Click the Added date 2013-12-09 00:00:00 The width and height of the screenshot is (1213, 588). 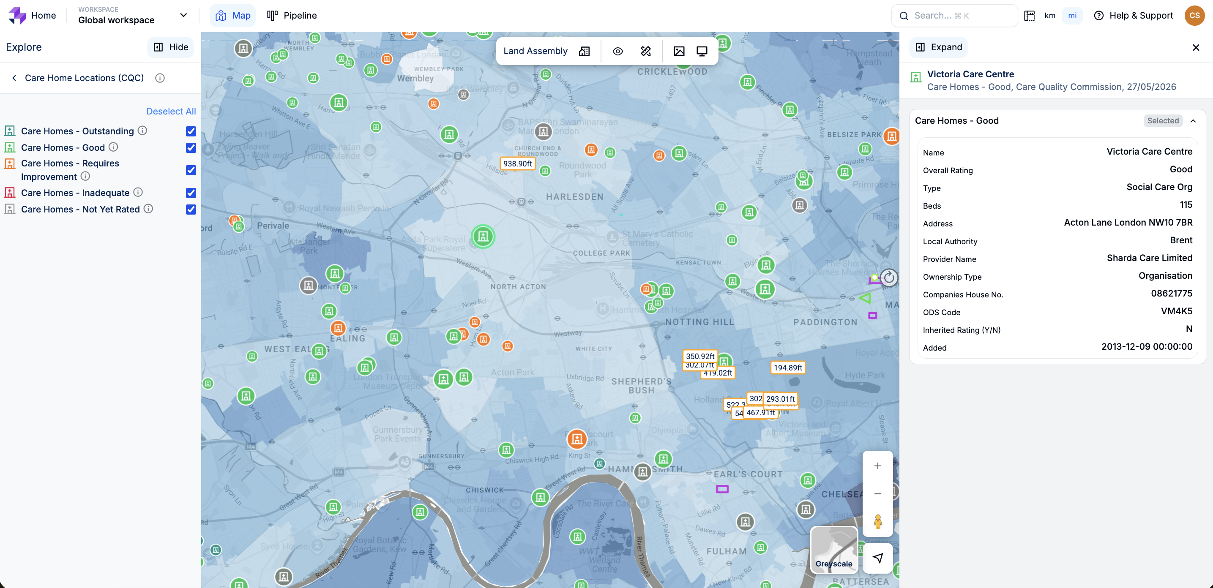tap(1147, 346)
